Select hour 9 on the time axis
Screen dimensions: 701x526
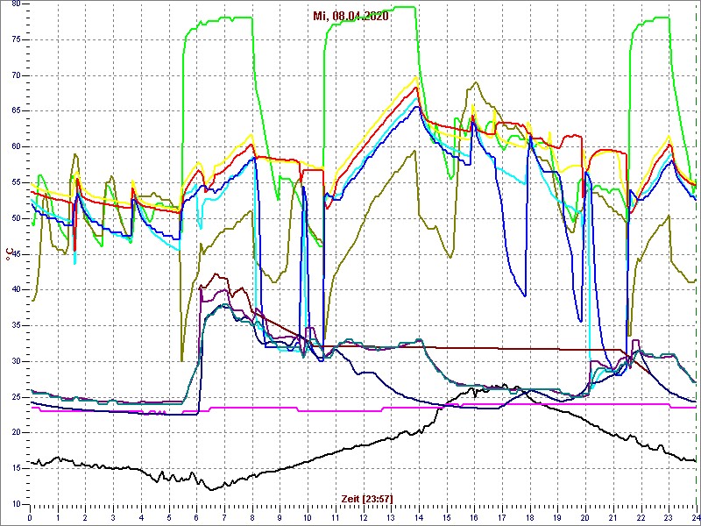[280, 517]
